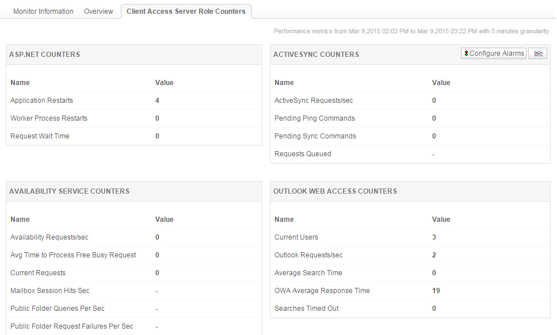557x335 pixels.
Task: Open the Overview tab
Action: pyautogui.click(x=98, y=11)
